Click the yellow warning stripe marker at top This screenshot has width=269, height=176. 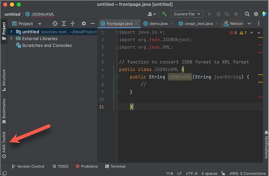[260, 38]
